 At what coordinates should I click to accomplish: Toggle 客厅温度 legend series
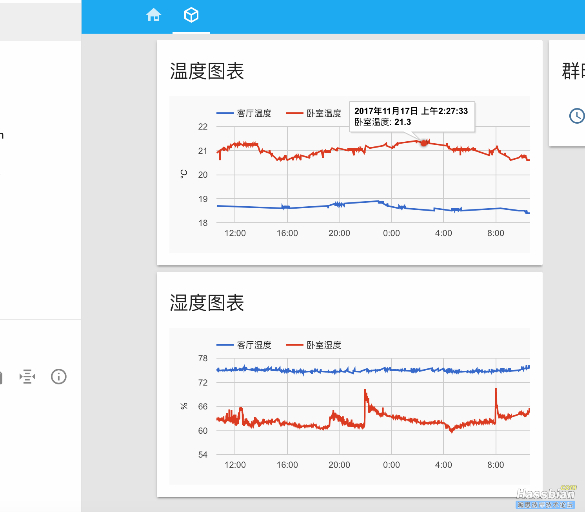(244, 114)
